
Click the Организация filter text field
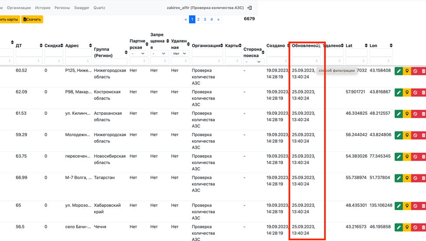click(207, 52)
